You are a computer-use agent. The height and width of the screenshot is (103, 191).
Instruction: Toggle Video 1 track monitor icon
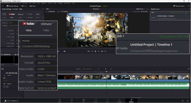[4, 78]
